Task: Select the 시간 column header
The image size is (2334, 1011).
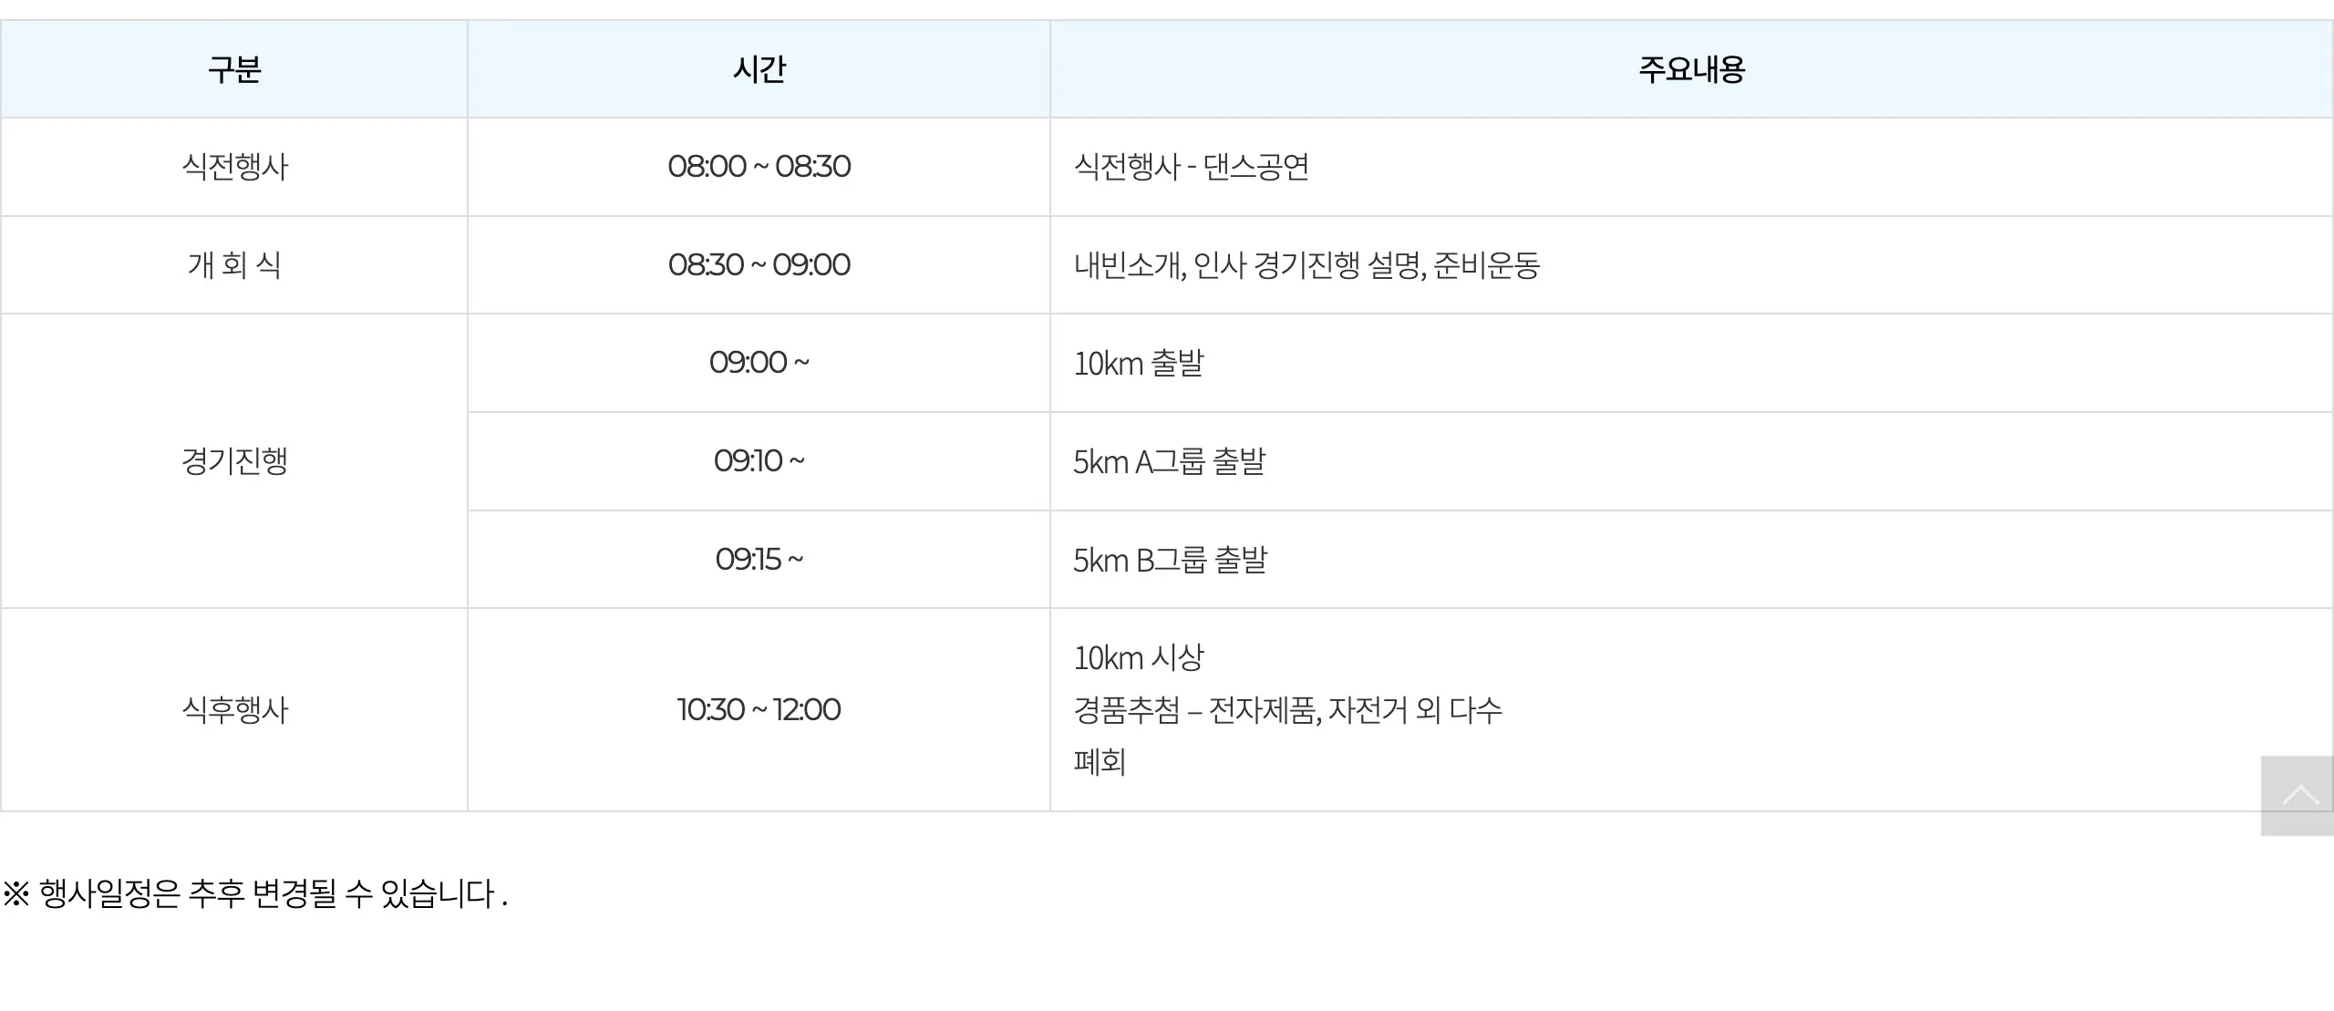Action: 759,69
